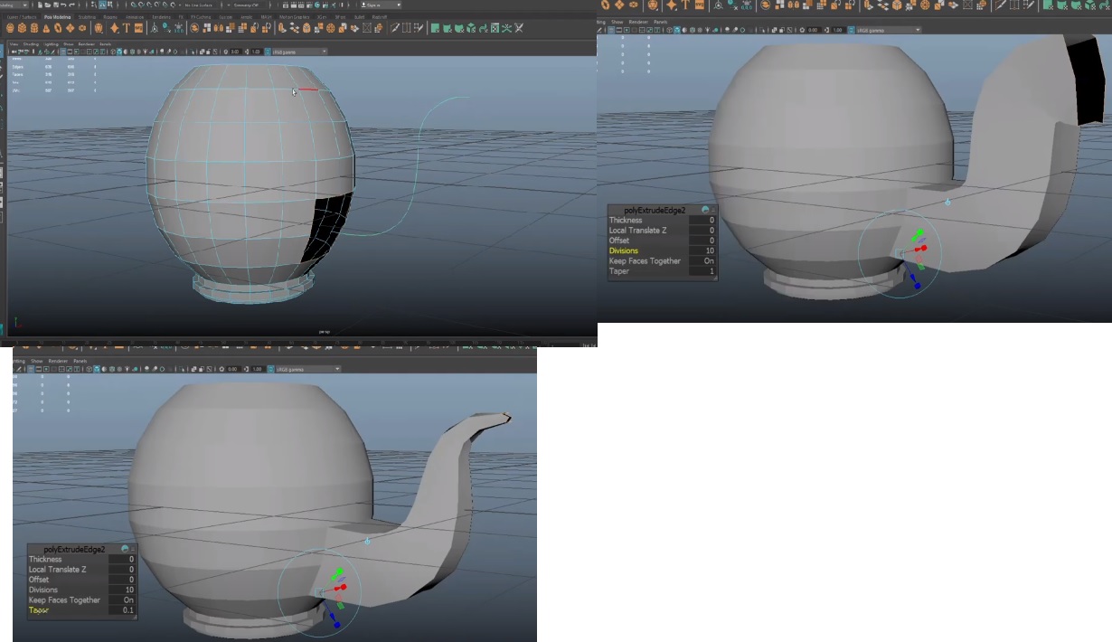Switch to the Rigging shelf tab

pos(110,16)
